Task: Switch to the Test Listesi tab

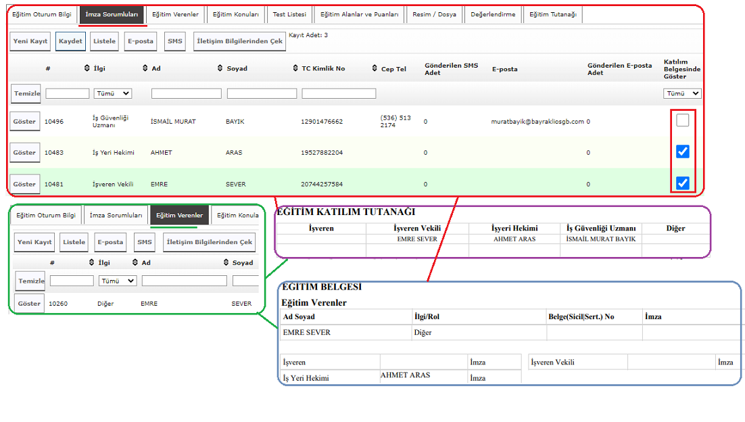Action: (289, 14)
